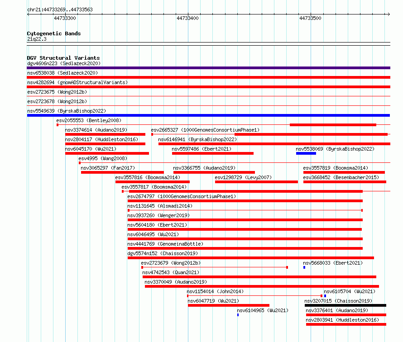Select esv2674797 (1000GenomesConsortiumPhase1) label

pos(182,196)
